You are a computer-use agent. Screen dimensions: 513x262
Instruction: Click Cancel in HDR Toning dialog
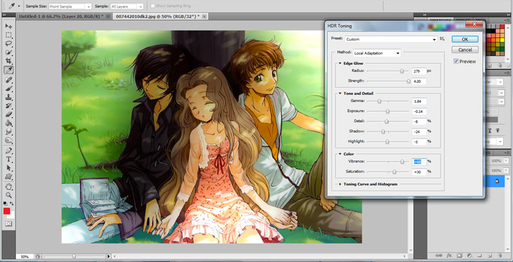tap(466, 49)
